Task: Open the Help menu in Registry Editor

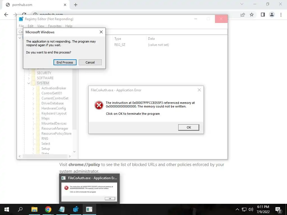Action: [69, 26]
